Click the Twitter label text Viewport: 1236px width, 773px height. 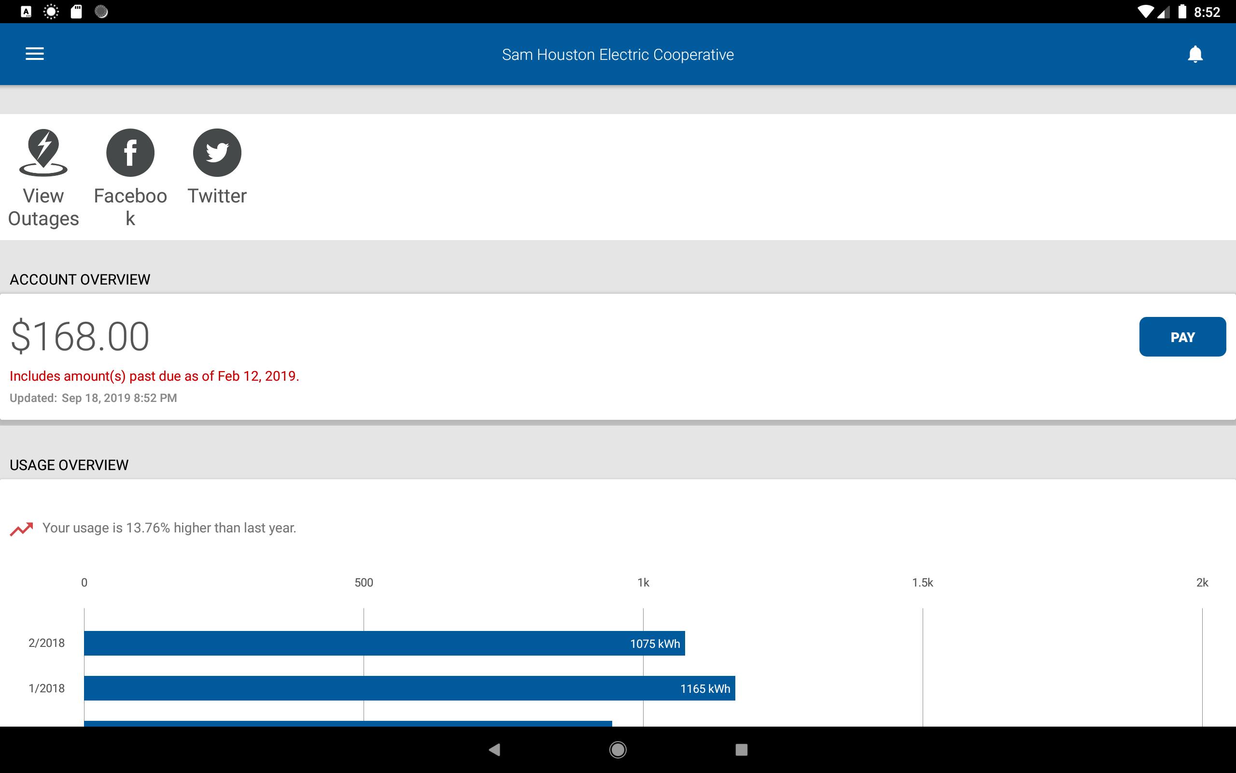(x=217, y=196)
